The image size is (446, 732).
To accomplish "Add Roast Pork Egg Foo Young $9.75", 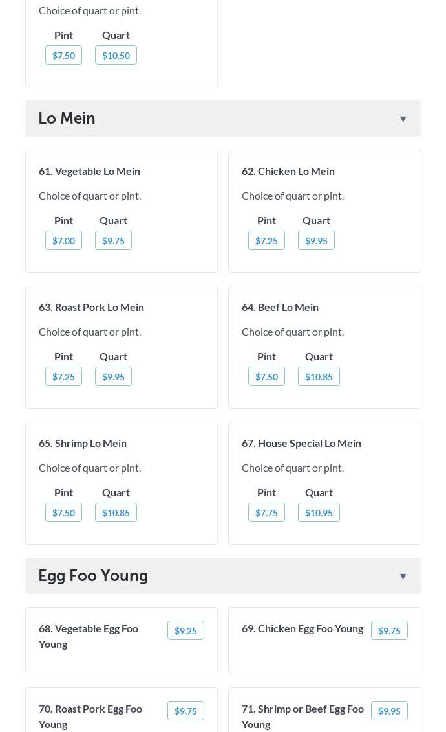I will pyautogui.click(x=186, y=711).
